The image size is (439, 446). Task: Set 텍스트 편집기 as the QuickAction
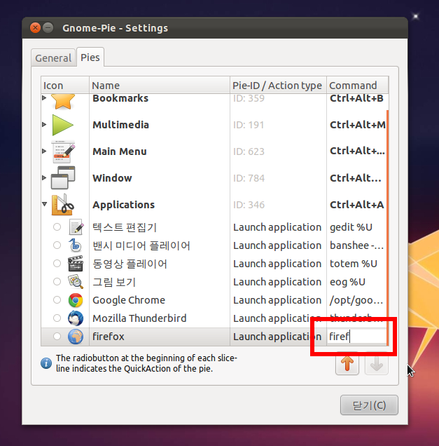[x=57, y=227]
